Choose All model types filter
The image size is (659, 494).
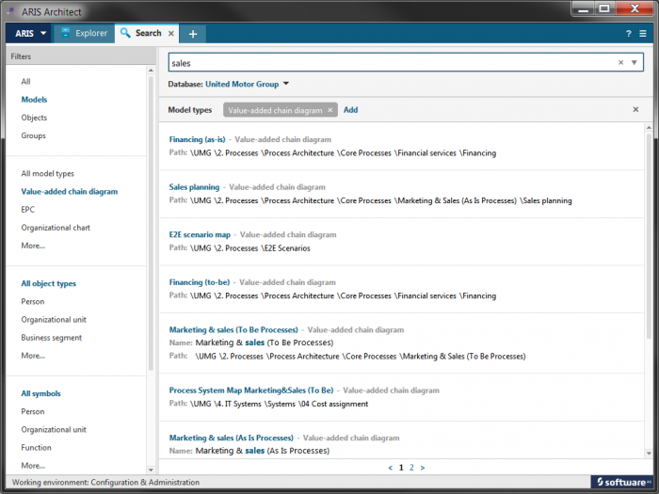pyautogui.click(x=47, y=173)
